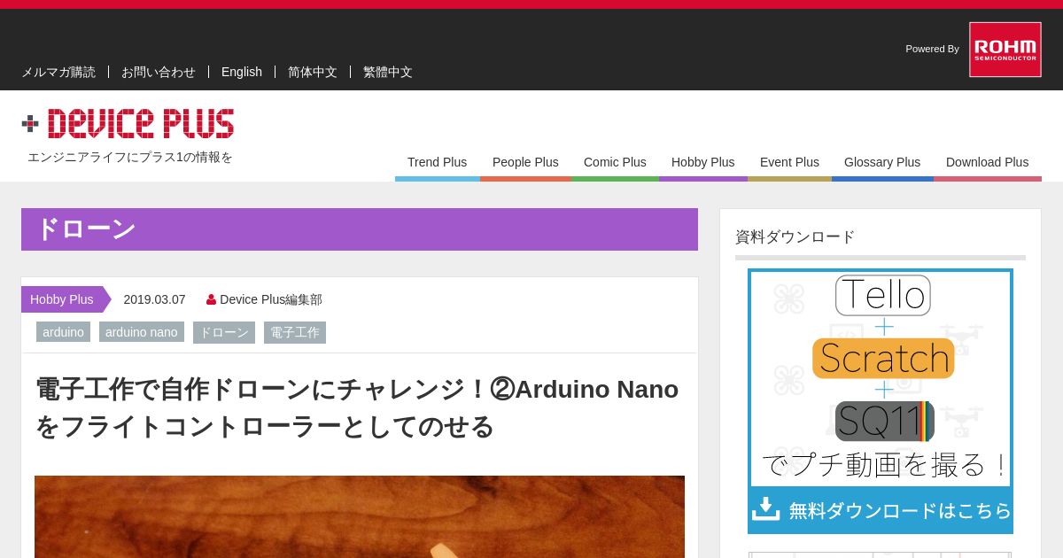Open the Download Plus menu
The width and height of the screenshot is (1063, 558).
click(x=988, y=163)
